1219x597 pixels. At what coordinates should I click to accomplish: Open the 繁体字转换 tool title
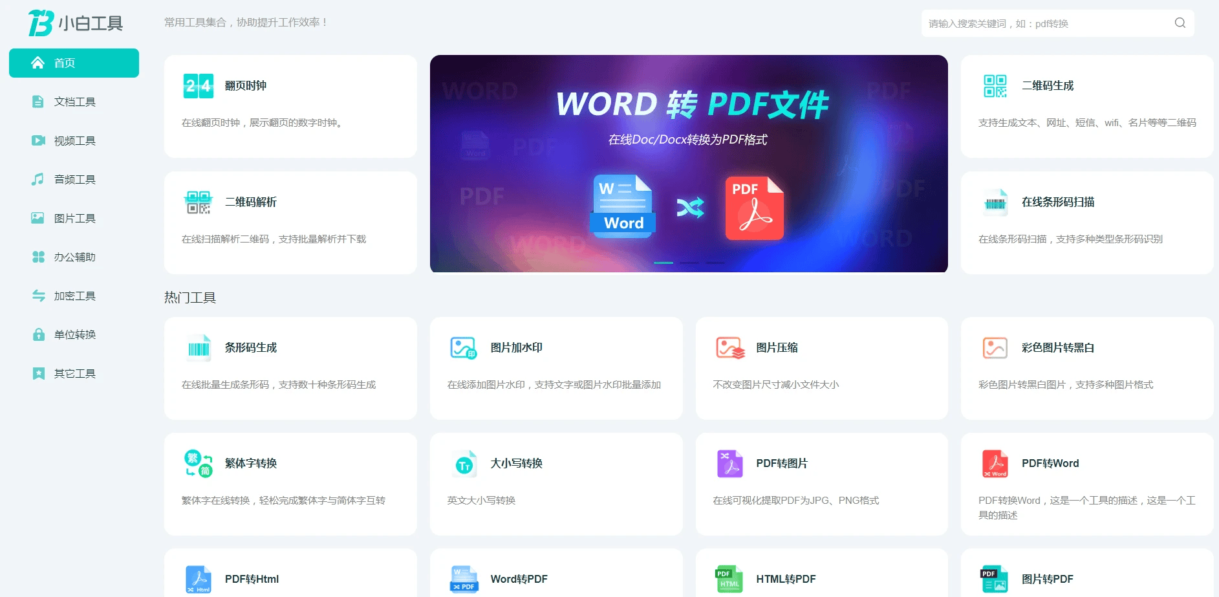point(251,463)
